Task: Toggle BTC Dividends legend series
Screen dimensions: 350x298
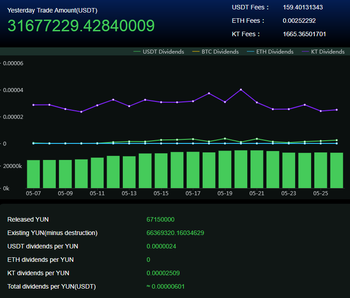Action: point(215,52)
